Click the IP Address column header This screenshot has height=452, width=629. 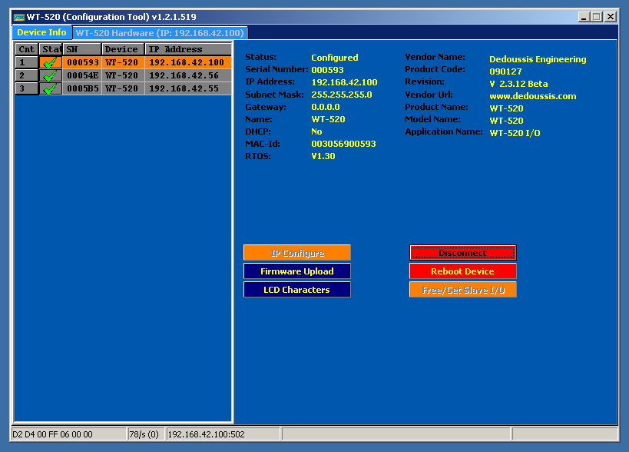pyautogui.click(x=187, y=49)
